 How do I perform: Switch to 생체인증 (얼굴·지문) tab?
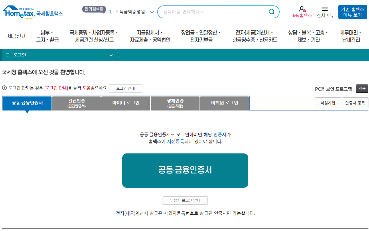tap(175, 103)
